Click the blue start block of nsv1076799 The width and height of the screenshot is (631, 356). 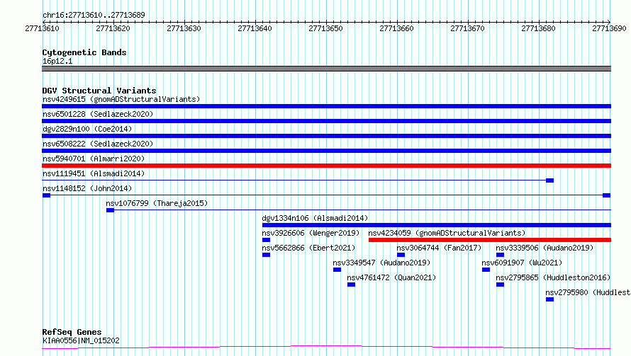(x=111, y=210)
